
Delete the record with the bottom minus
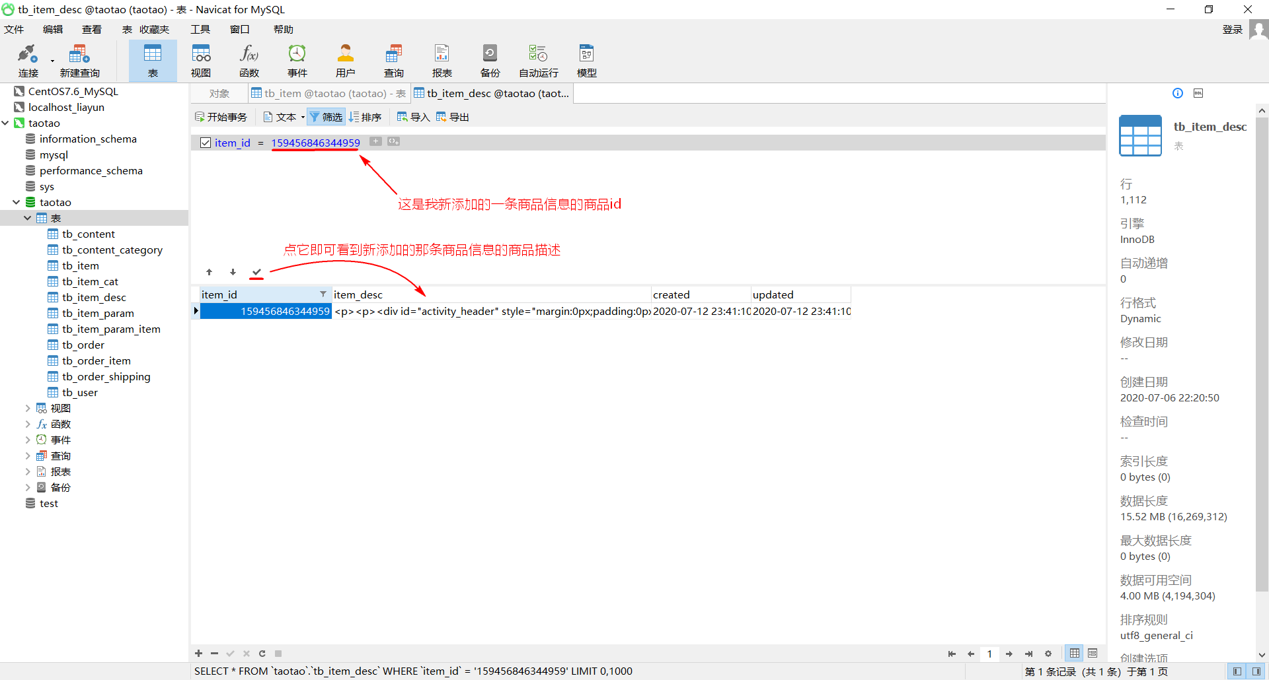coord(214,654)
